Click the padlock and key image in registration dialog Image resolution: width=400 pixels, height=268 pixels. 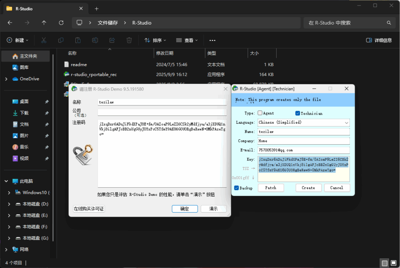pyautogui.click(x=83, y=154)
